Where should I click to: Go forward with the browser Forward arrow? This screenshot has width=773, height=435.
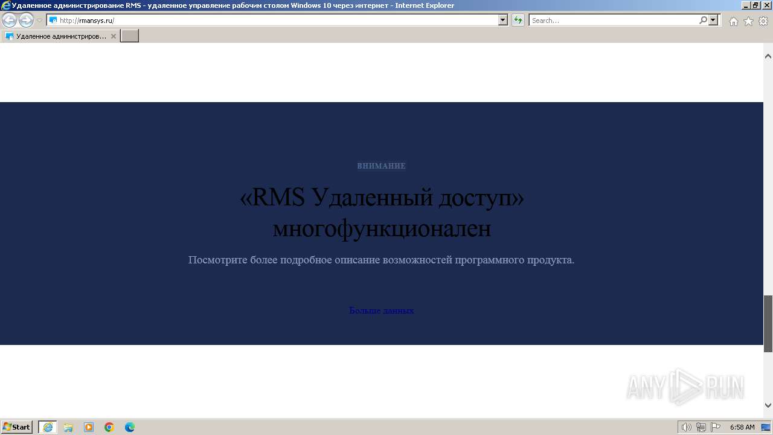coord(26,21)
